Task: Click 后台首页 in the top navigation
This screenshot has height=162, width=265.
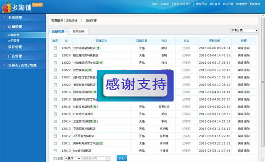Action: [x=214, y=4]
